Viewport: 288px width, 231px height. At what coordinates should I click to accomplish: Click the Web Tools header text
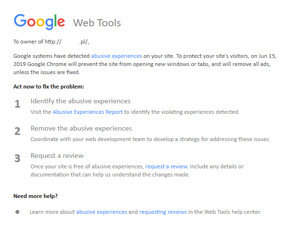pos(97,22)
